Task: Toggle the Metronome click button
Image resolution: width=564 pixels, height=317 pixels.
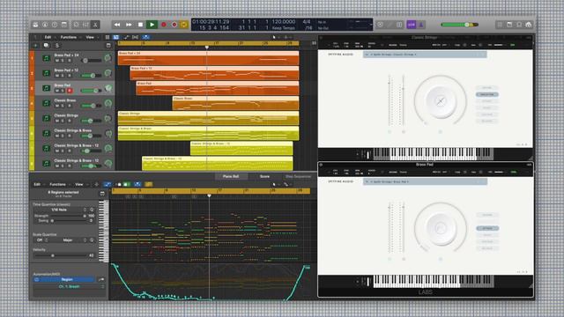Action: coord(421,25)
